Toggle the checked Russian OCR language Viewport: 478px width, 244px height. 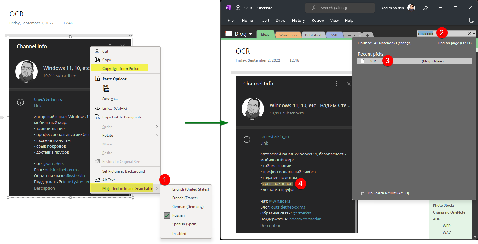click(x=186, y=215)
